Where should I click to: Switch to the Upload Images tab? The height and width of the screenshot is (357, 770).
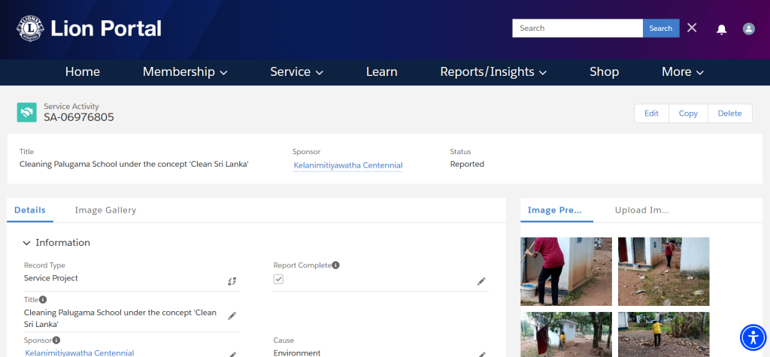[x=642, y=210]
